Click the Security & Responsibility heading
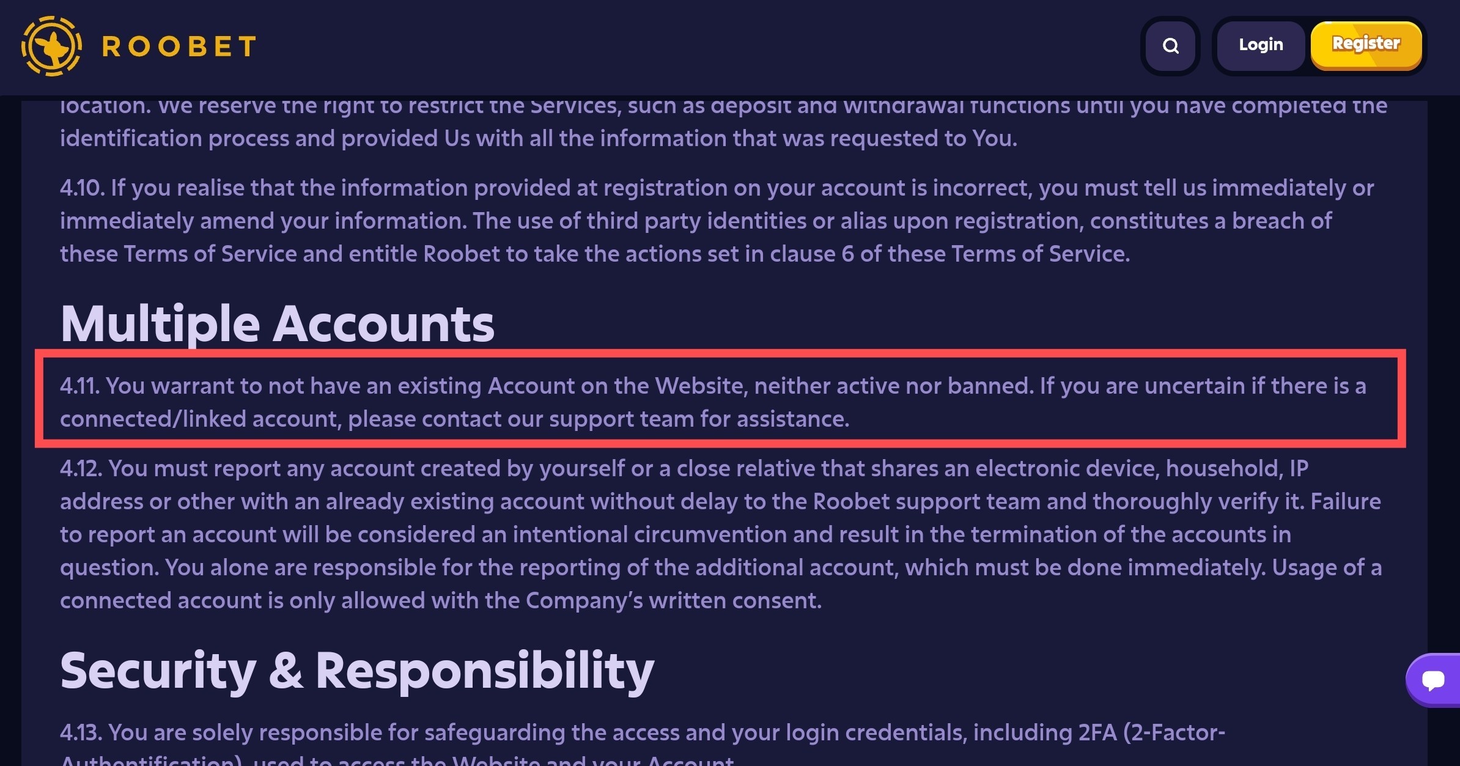Viewport: 1460px width, 766px height. pos(357,671)
